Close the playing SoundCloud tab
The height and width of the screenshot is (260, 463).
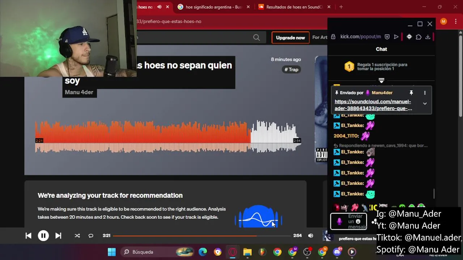click(167, 7)
